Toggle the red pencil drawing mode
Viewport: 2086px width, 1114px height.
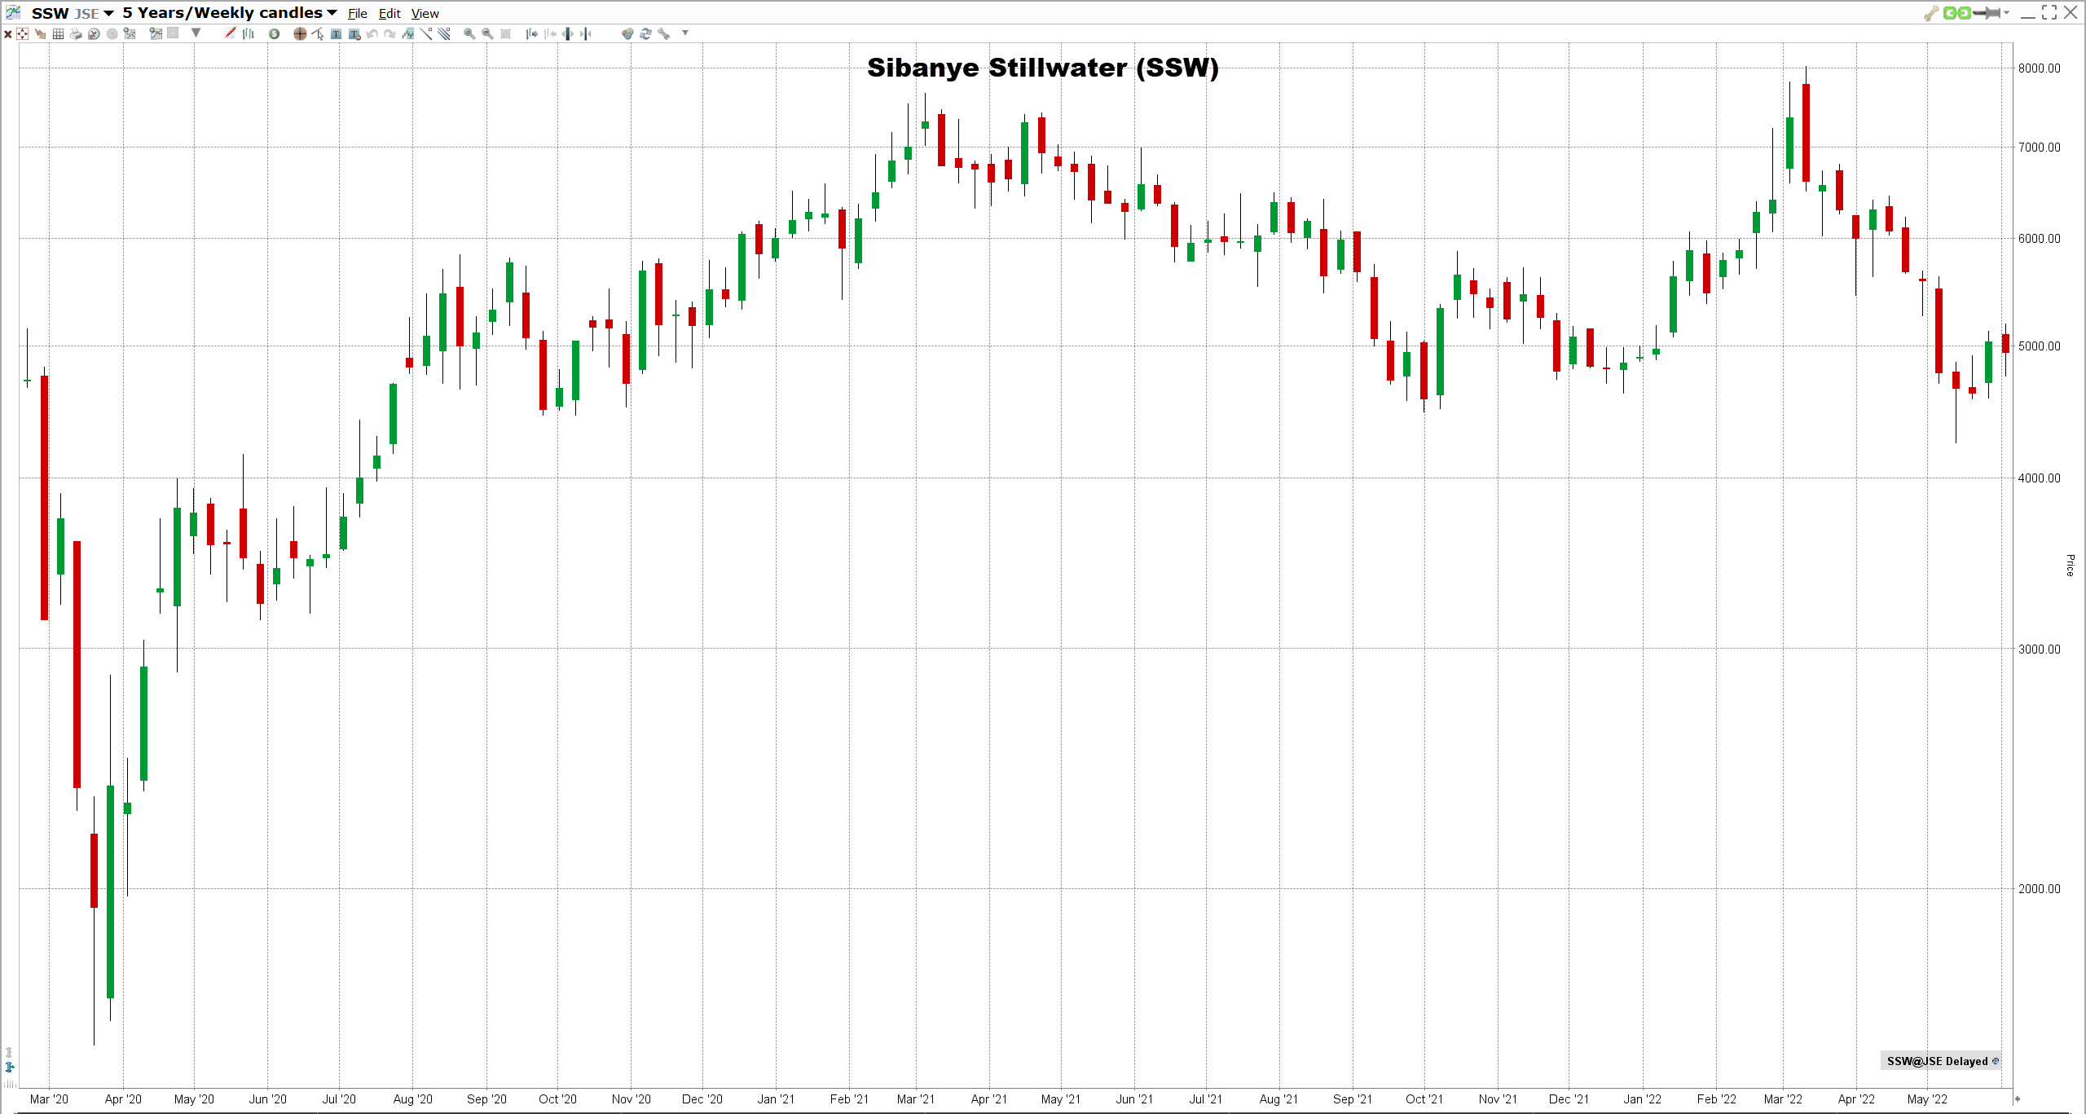(230, 33)
